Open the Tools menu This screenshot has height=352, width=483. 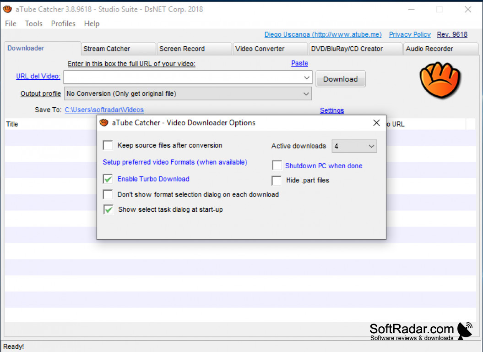[x=33, y=24]
